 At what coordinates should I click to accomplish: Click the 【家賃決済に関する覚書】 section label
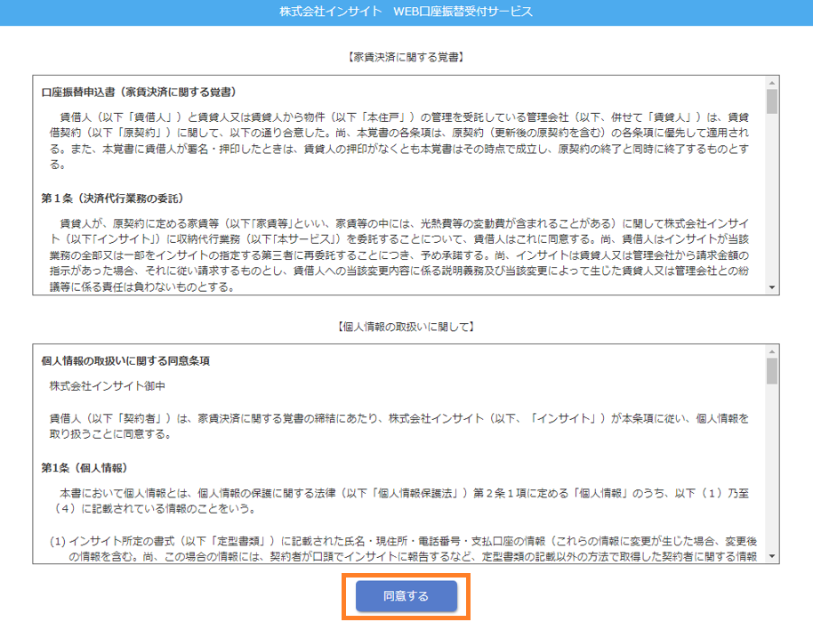pos(406,57)
